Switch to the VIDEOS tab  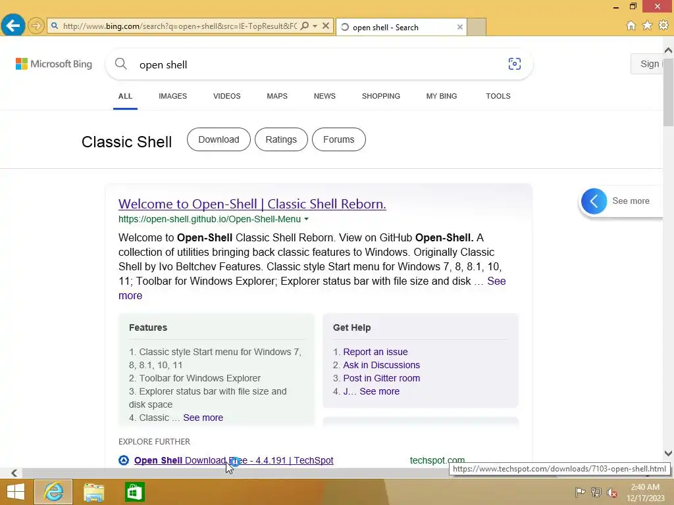[227, 96]
